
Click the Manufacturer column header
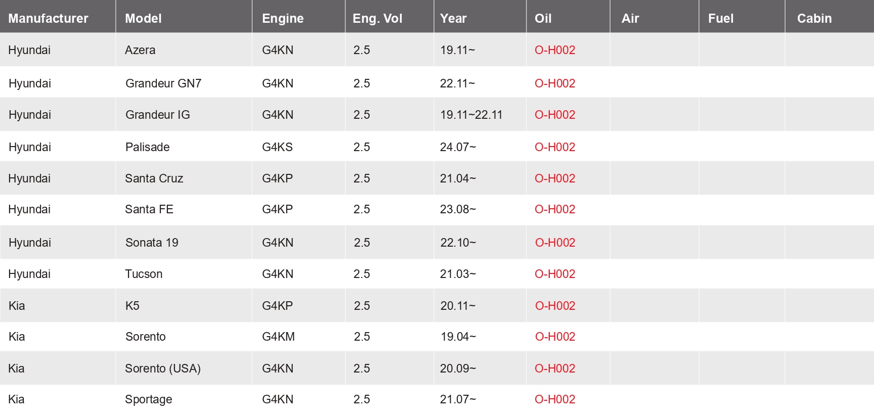pyautogui.click(x=48, y=18)
